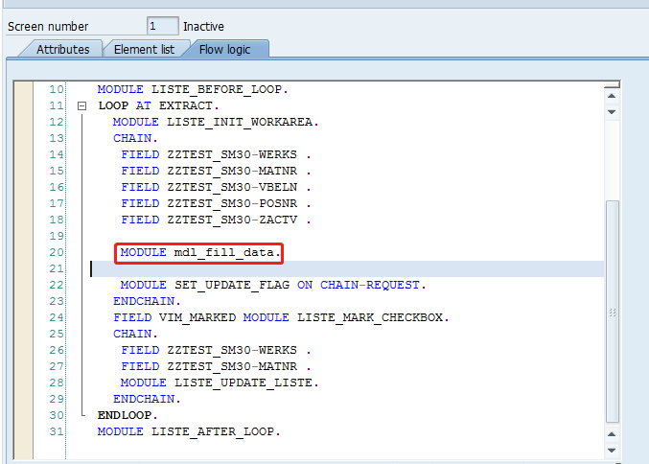Click 'FIELD ZZTEST_SM30-WERKS' on line 26

pyautogui.click(x=216, y=350)
